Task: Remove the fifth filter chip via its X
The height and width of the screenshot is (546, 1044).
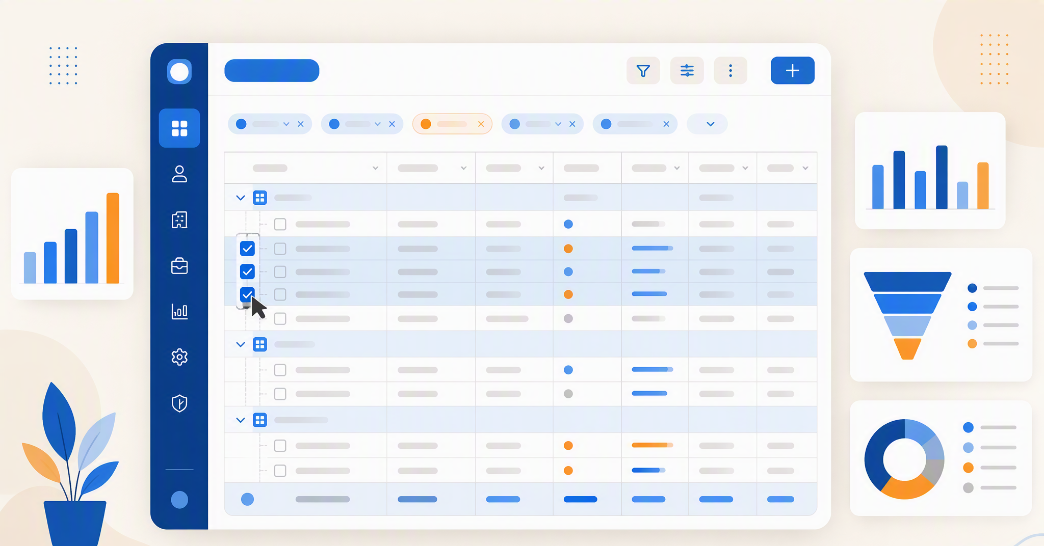Action: click(666, 124)
